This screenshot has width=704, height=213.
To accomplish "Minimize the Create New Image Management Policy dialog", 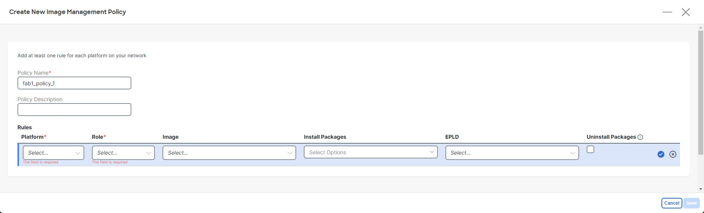I will coord(667,12).
